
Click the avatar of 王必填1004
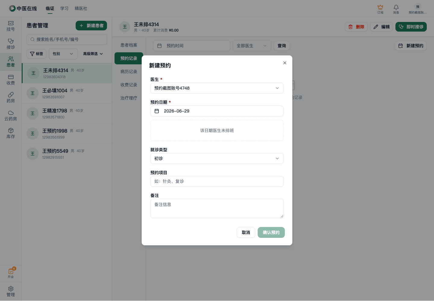(33, 93)
